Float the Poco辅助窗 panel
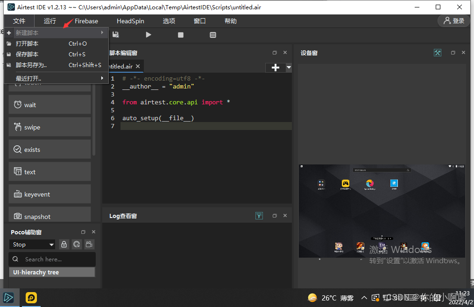The width and height of the screenshot is (474, 307). tap(83, 232)
